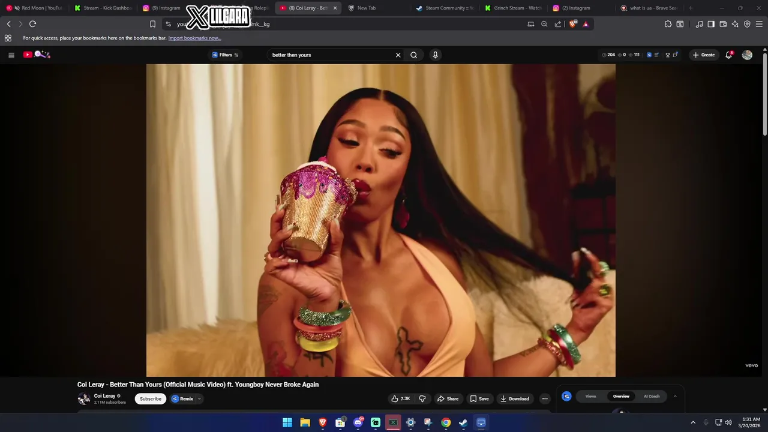Close the Coi Leray tab
The width and height of the screenshot is (768, 432).
[x=335, y=8]
